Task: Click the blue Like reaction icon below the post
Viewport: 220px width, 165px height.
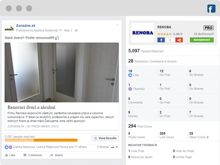Action: point(7,147)
